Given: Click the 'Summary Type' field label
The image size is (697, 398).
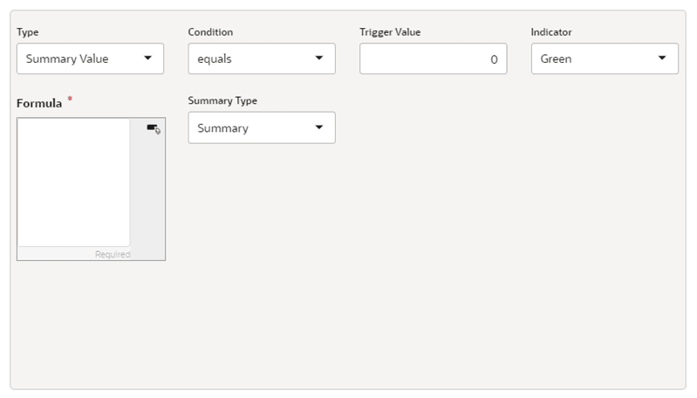Looking at the screenshot, I should [222, 100].
